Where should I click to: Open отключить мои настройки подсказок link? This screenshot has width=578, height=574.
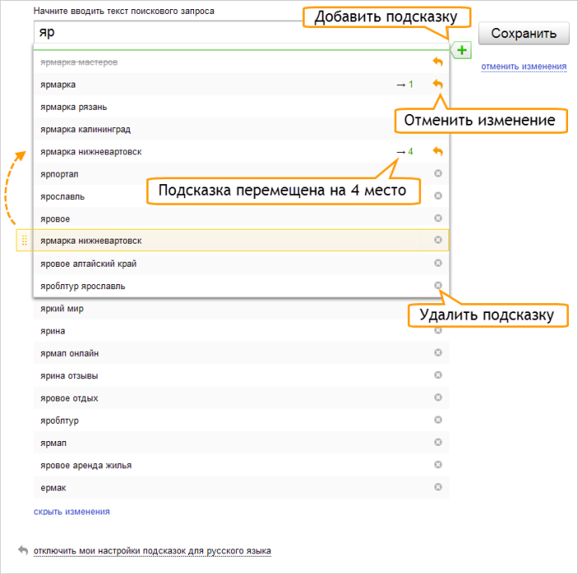click(152, 551)
